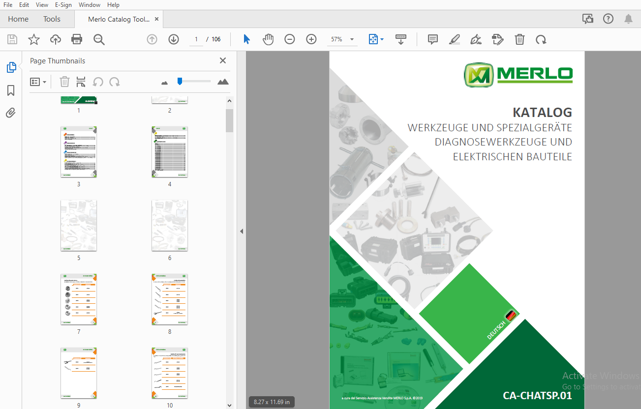Click the Save file icon
This screenshot has width=641, height=409.
12,39
